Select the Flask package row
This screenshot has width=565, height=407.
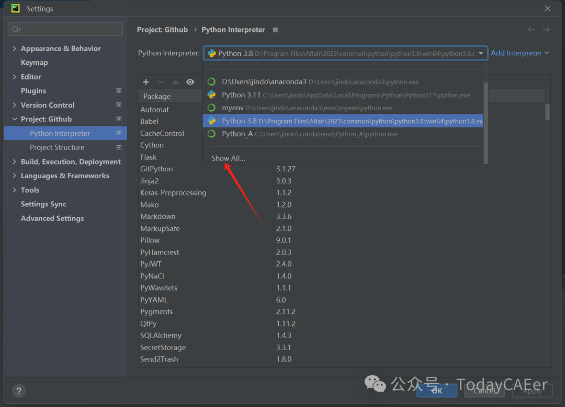tap(149, 157)
